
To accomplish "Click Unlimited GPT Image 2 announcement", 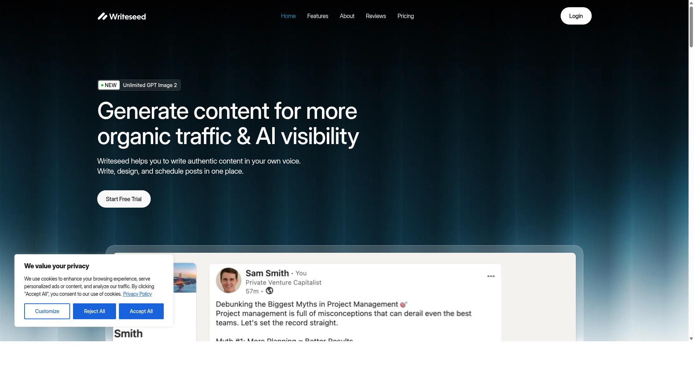I will coord(150,85).
